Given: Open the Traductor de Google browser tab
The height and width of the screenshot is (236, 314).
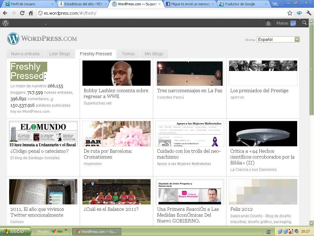Looking at the screenshot, I should click(x=242, y=4).
